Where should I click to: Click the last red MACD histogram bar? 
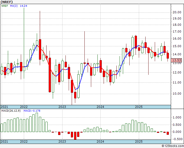(x=168, y=133)
